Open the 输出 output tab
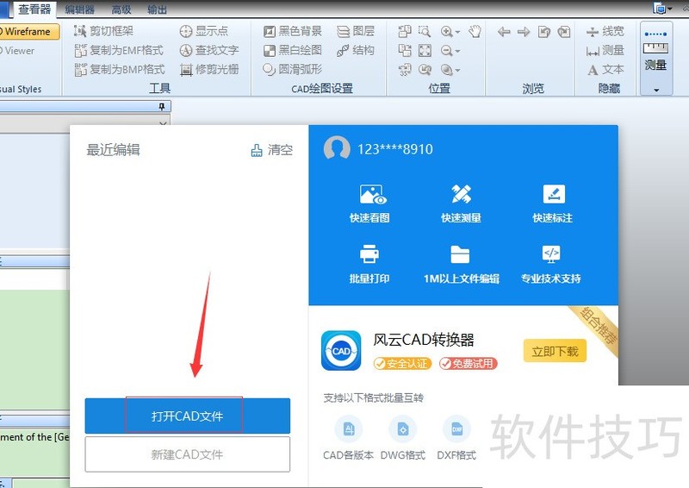The width and height of the screenshot is (689, 488). click(158, 9)
